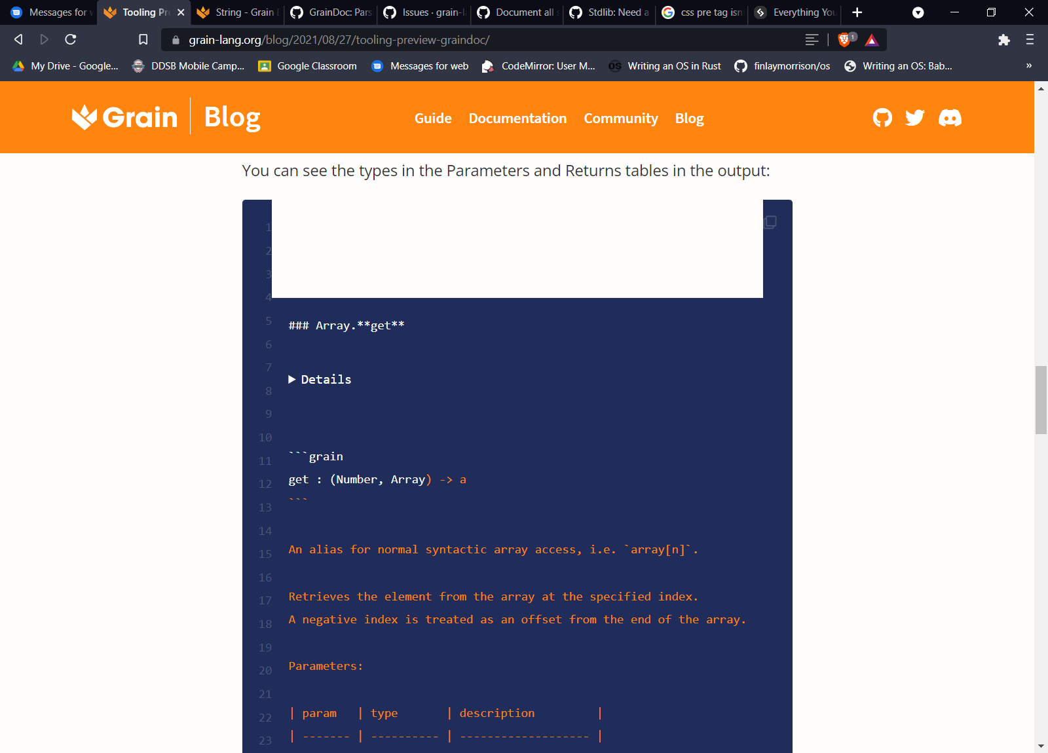Image resolution: width=1048 pixels, height=753 pixels.
Task: Bookmark this page
Action: 143,40
